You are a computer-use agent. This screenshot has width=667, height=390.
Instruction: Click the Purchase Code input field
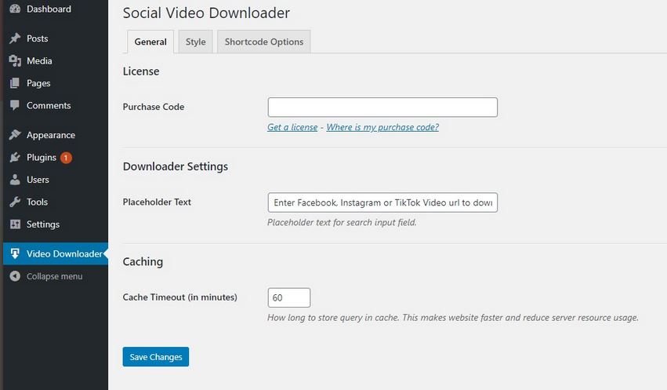pyautogui.click(x=382, y=108)
